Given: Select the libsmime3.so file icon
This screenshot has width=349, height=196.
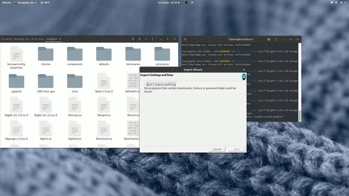Looking at the screenshot, I should pos(104,128).
